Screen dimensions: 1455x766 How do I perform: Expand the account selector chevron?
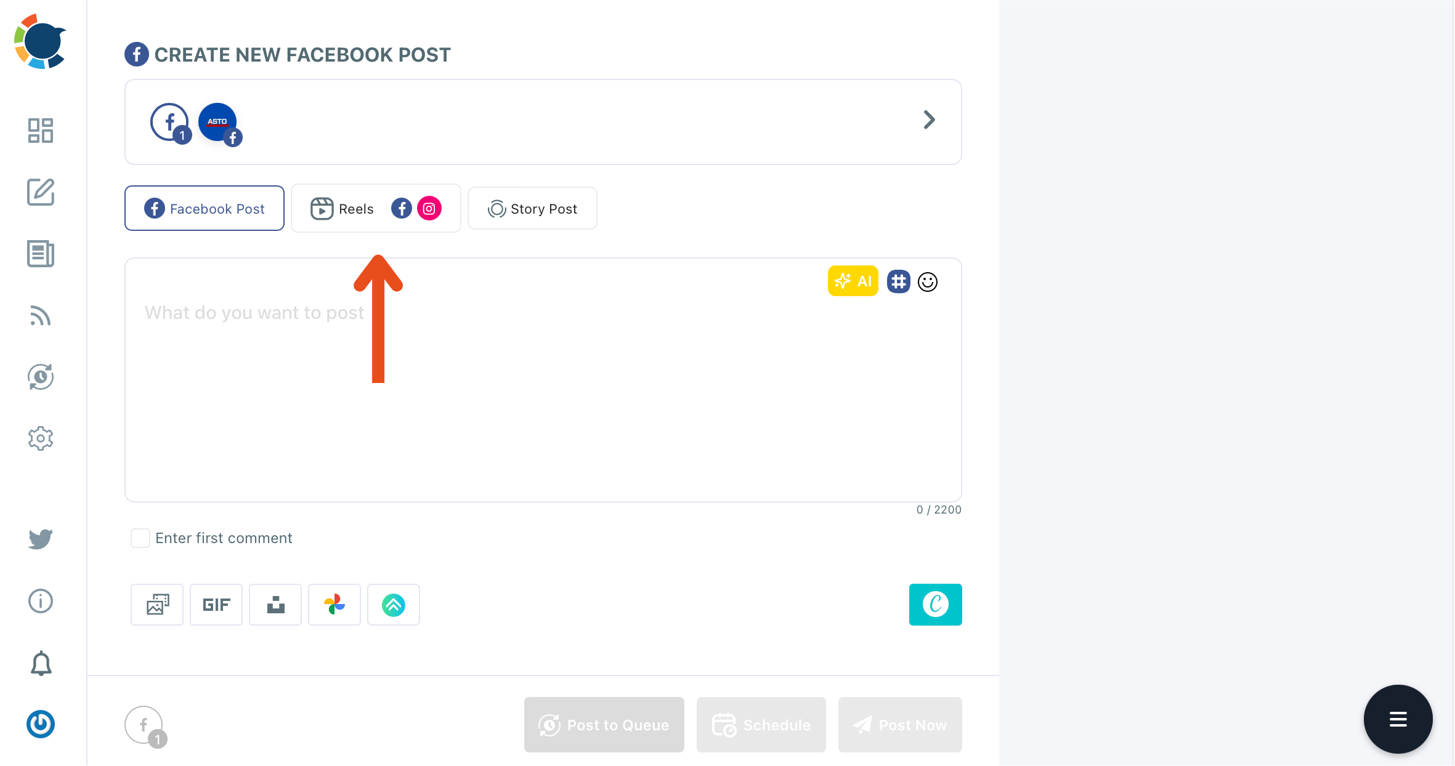click(929, 119)
